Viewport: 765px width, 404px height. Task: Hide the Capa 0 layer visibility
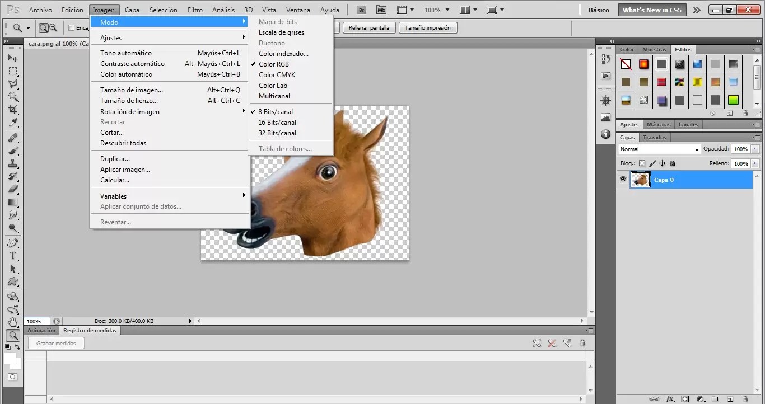tap(623, 179)
